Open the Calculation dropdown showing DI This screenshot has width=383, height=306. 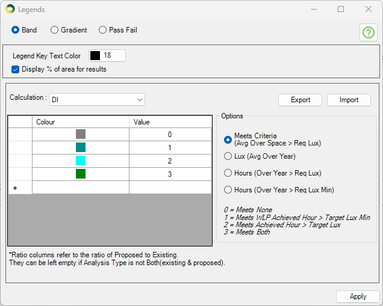tap(97, 99)
